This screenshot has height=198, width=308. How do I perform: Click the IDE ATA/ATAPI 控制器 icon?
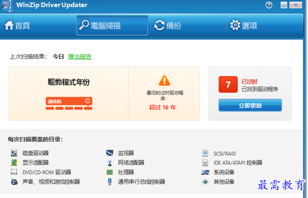pyautogui.click(x=205, y=162)
